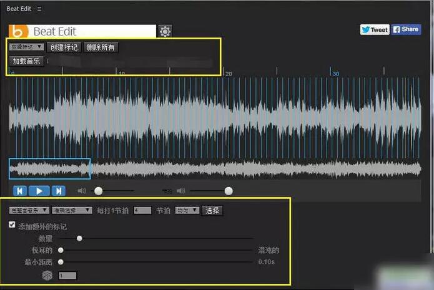434x290 pixels.
Task: Open settings with the gear icon
Action: tap(165, 31)
